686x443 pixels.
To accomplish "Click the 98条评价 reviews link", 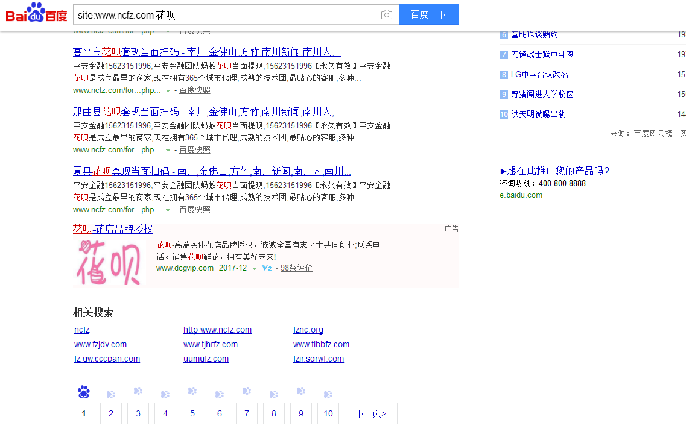I will pyautogui.click(x=296, y=268).
